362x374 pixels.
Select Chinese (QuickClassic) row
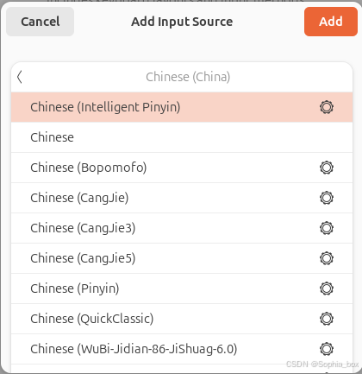click(182, 319)
